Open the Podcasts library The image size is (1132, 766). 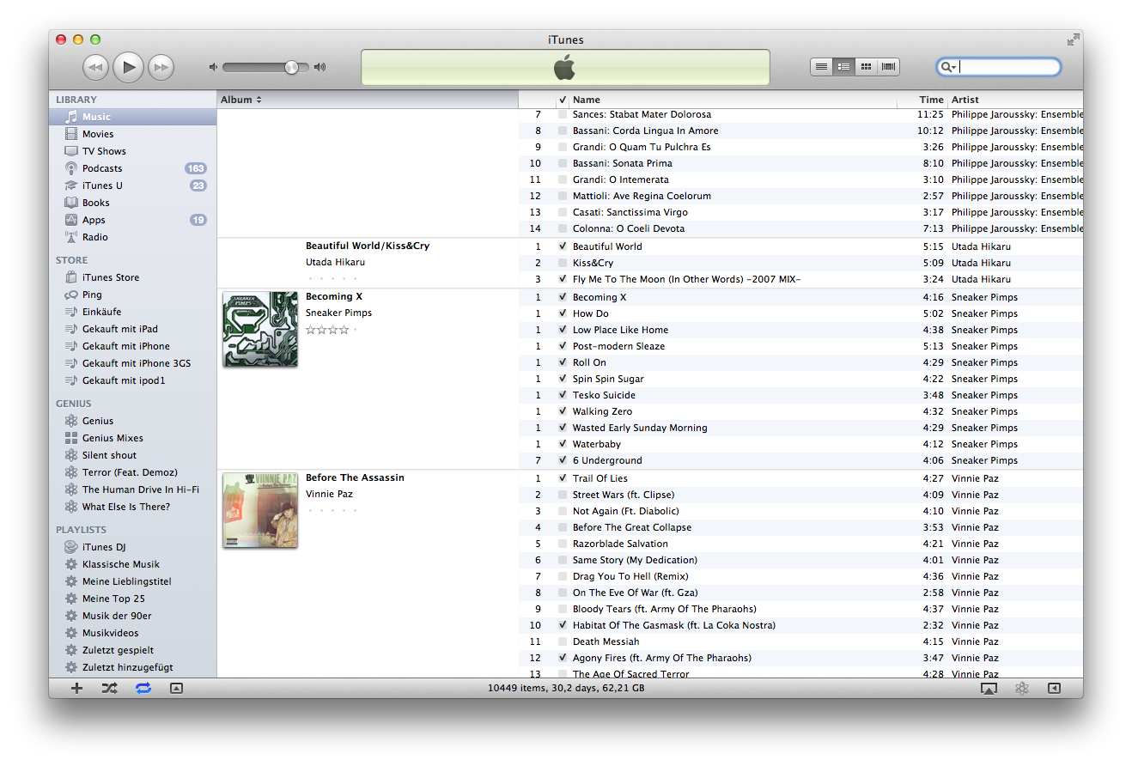pyautogui.click(x=132, y=168)
